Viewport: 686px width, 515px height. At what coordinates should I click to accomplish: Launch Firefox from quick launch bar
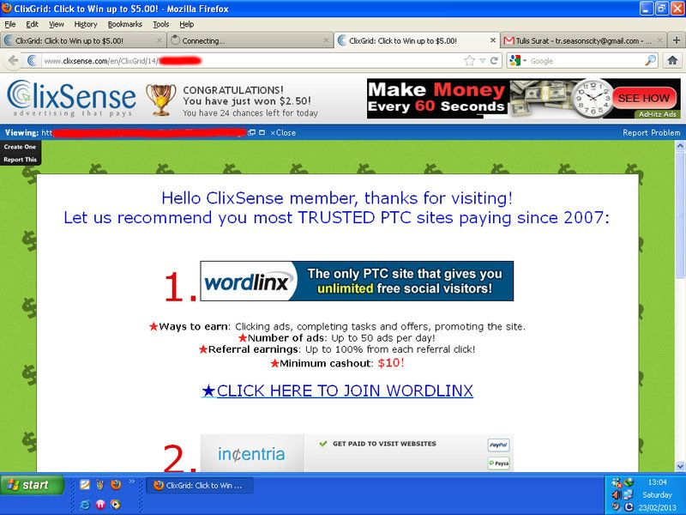116,484
